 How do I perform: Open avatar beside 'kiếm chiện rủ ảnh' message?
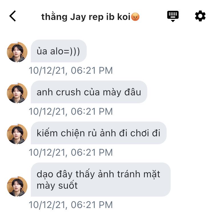tap(17, 134)
